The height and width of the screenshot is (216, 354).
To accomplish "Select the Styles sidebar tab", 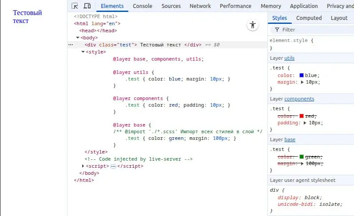I will pyautogui.click(x=279, y=18).
